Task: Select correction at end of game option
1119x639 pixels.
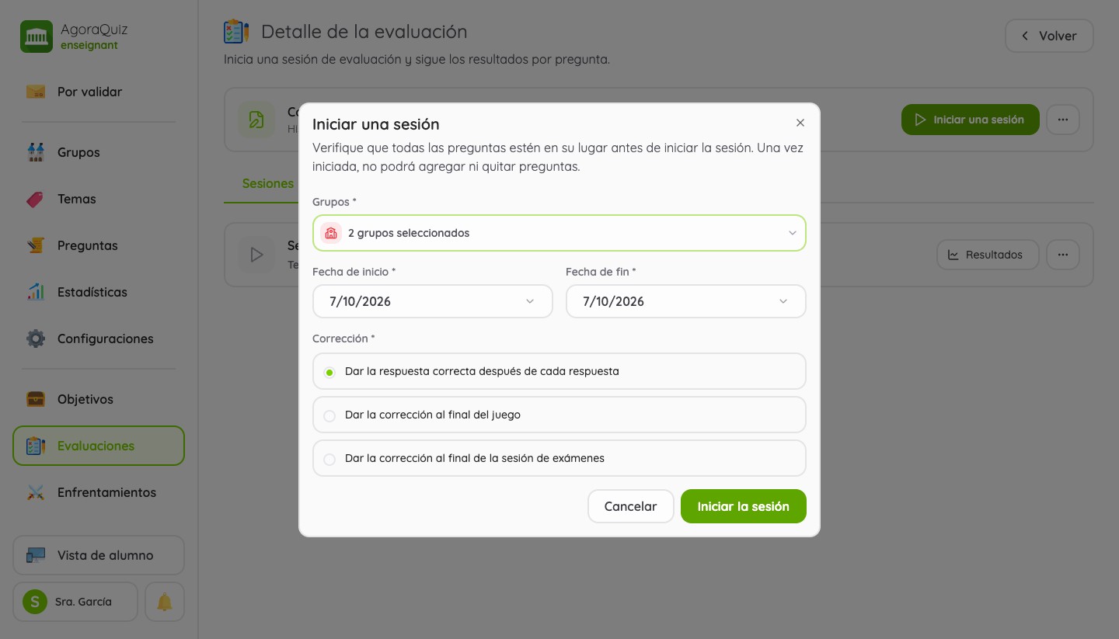Action: click(559, 415)
